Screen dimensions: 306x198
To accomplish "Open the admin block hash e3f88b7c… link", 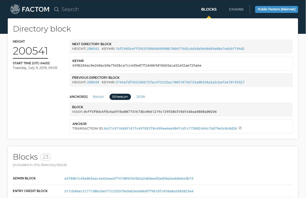I will coord(129,178).
